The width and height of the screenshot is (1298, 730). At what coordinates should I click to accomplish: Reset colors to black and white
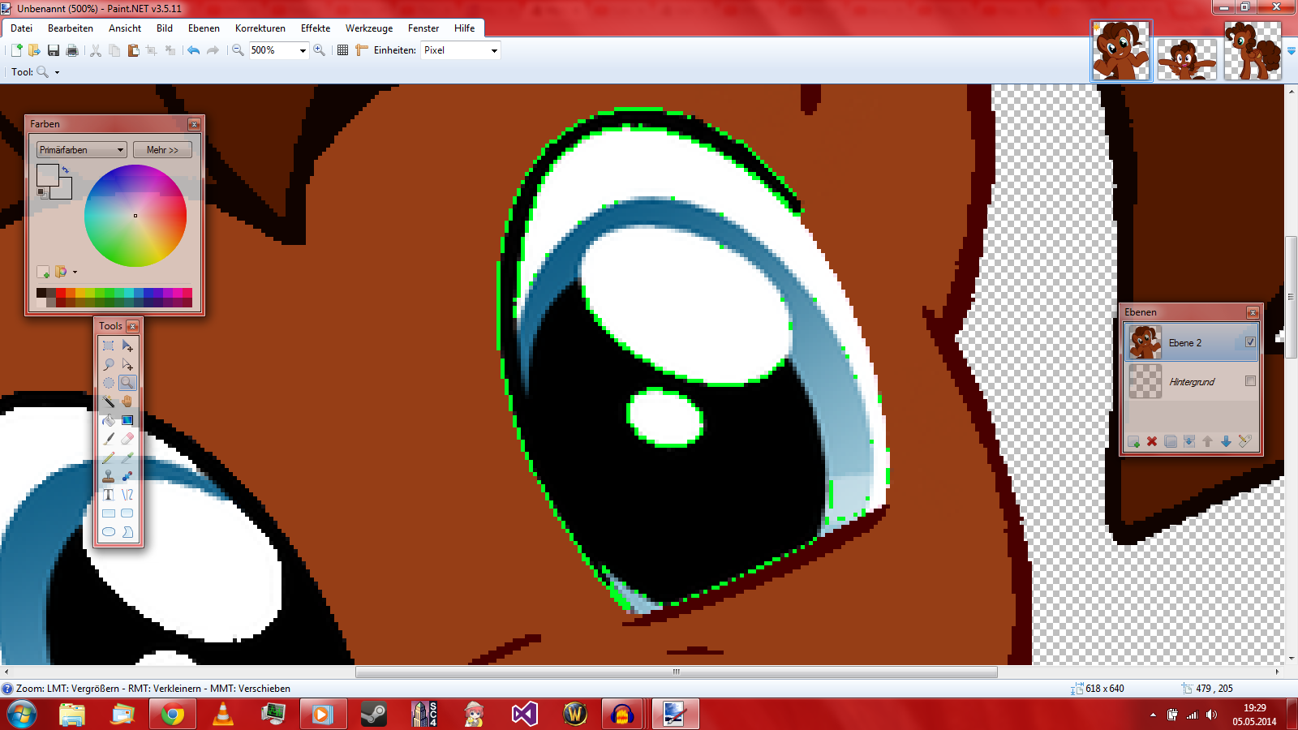[x=41, y=193]
